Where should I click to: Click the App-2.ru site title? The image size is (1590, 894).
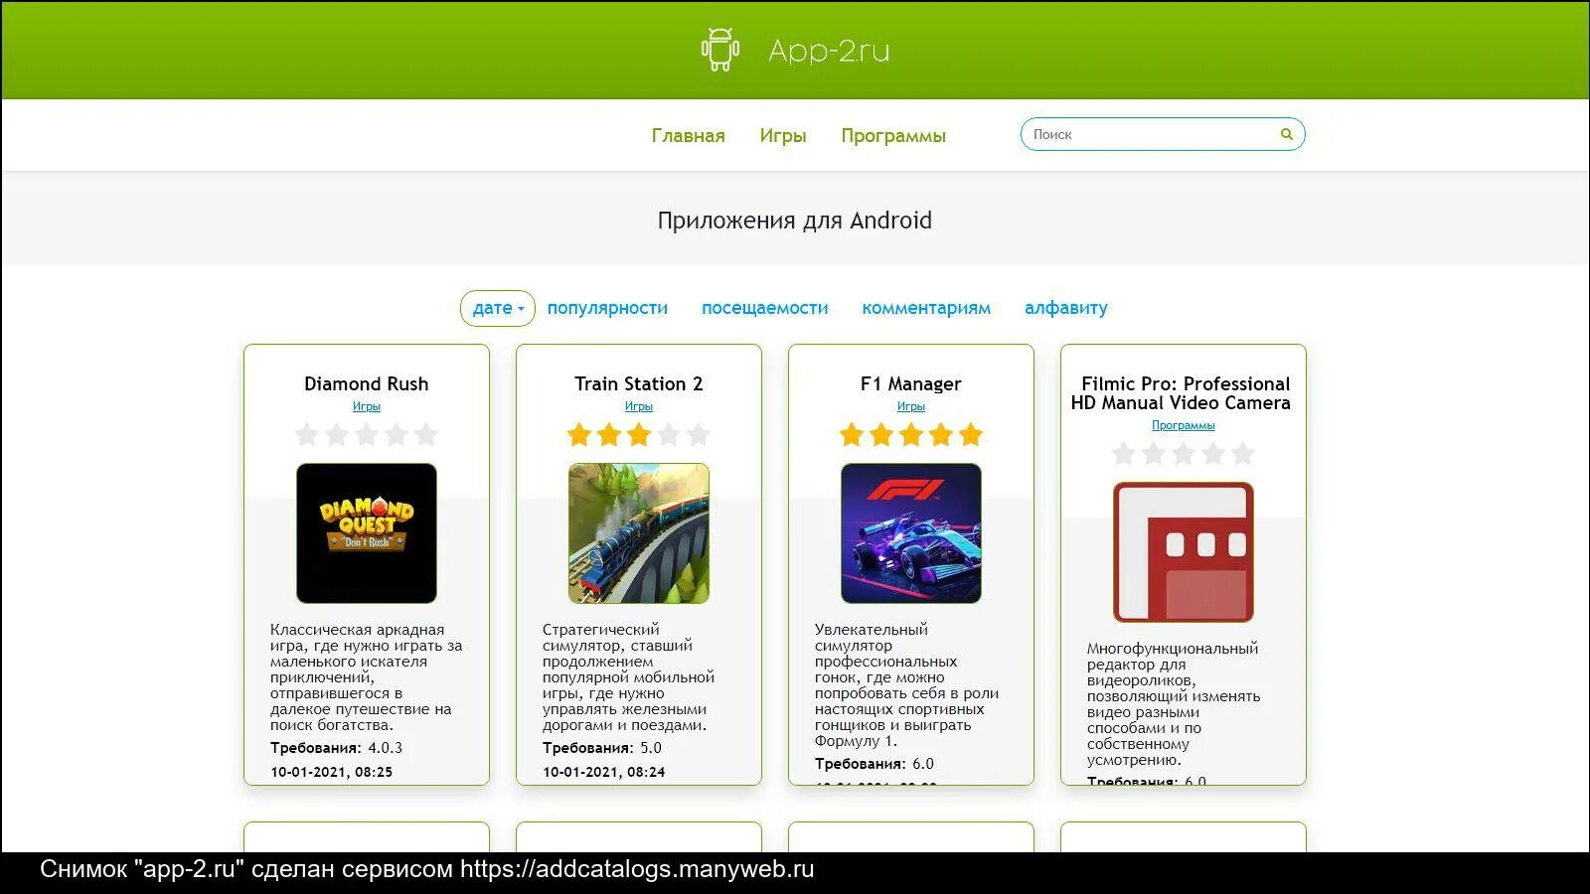pos(829,51)
